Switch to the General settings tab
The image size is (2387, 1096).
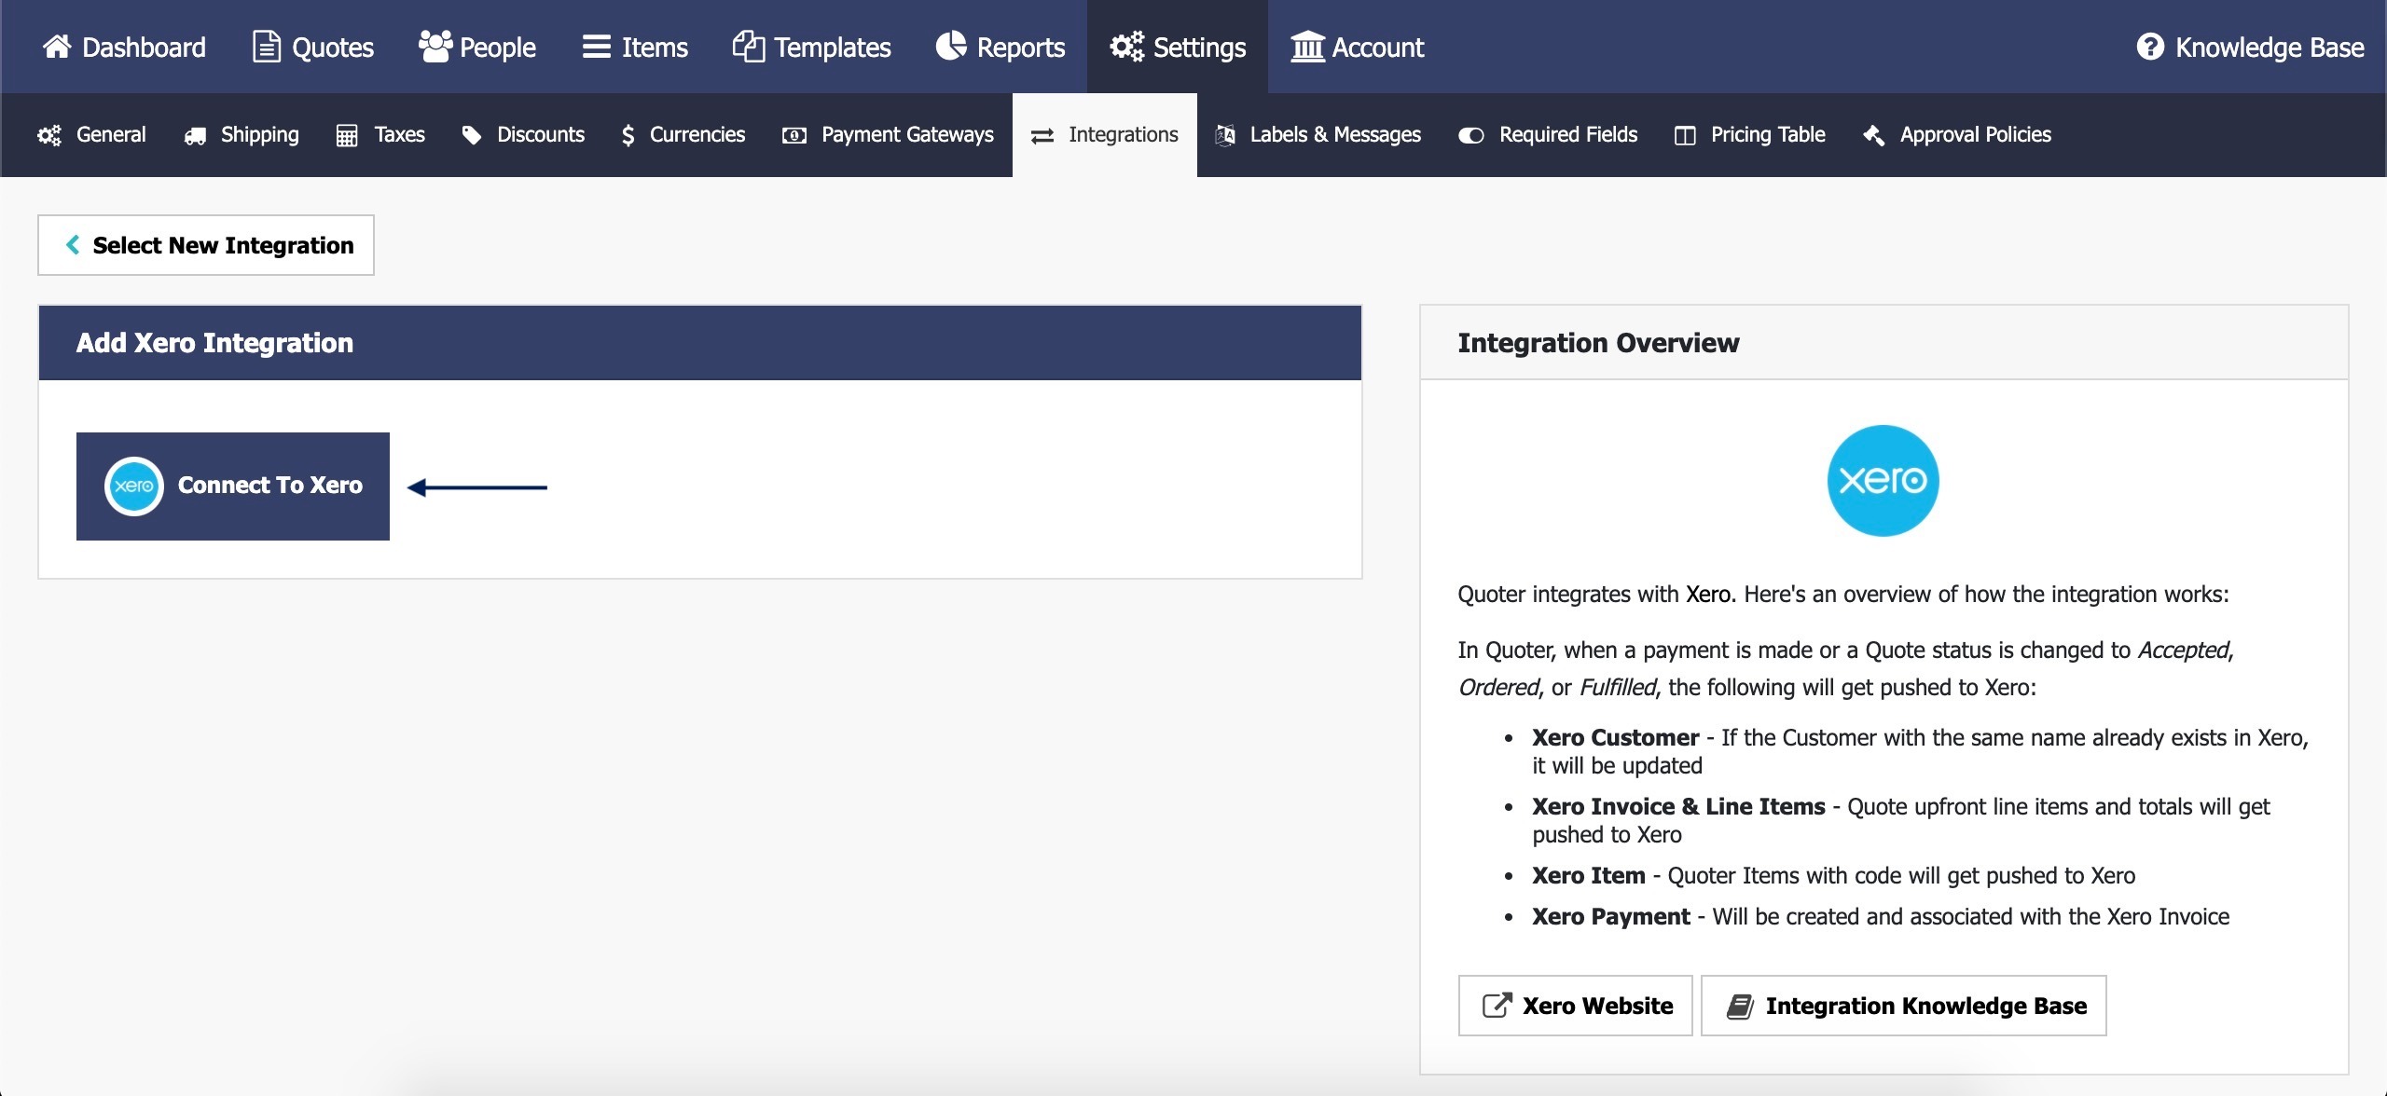coord(91,135)
